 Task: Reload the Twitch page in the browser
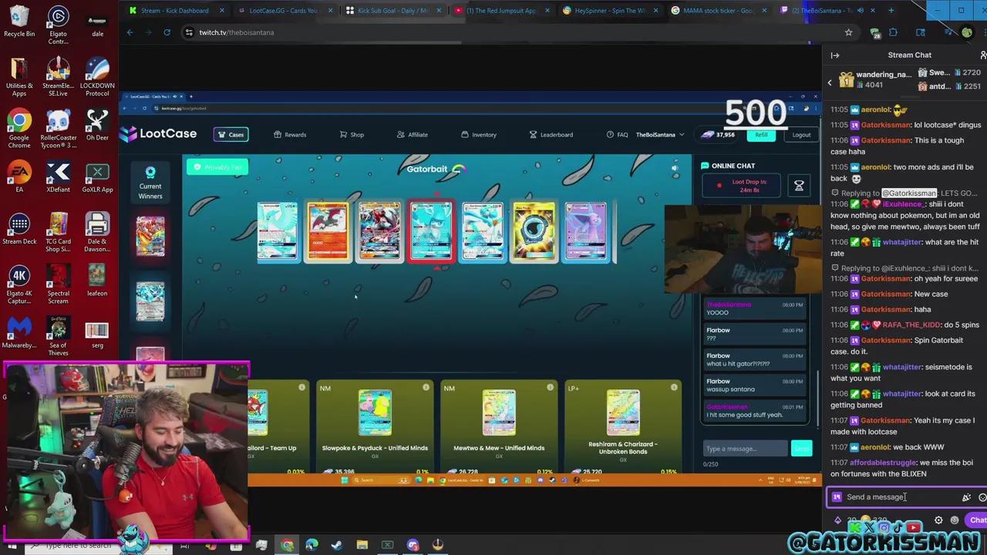[167, 32]
